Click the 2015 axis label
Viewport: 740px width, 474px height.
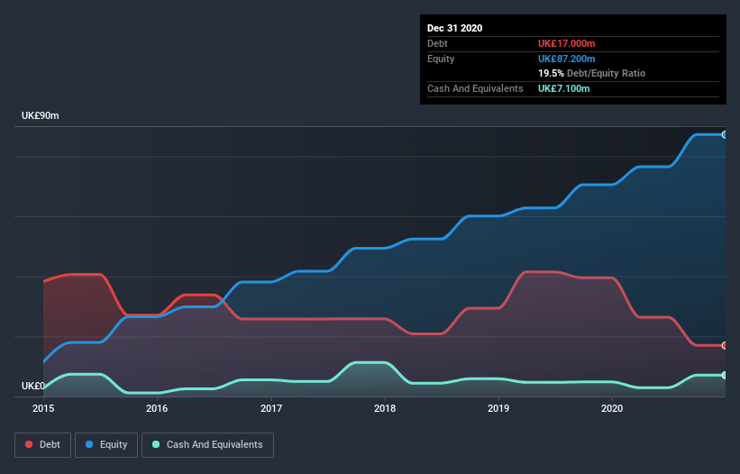pos(43,408)
